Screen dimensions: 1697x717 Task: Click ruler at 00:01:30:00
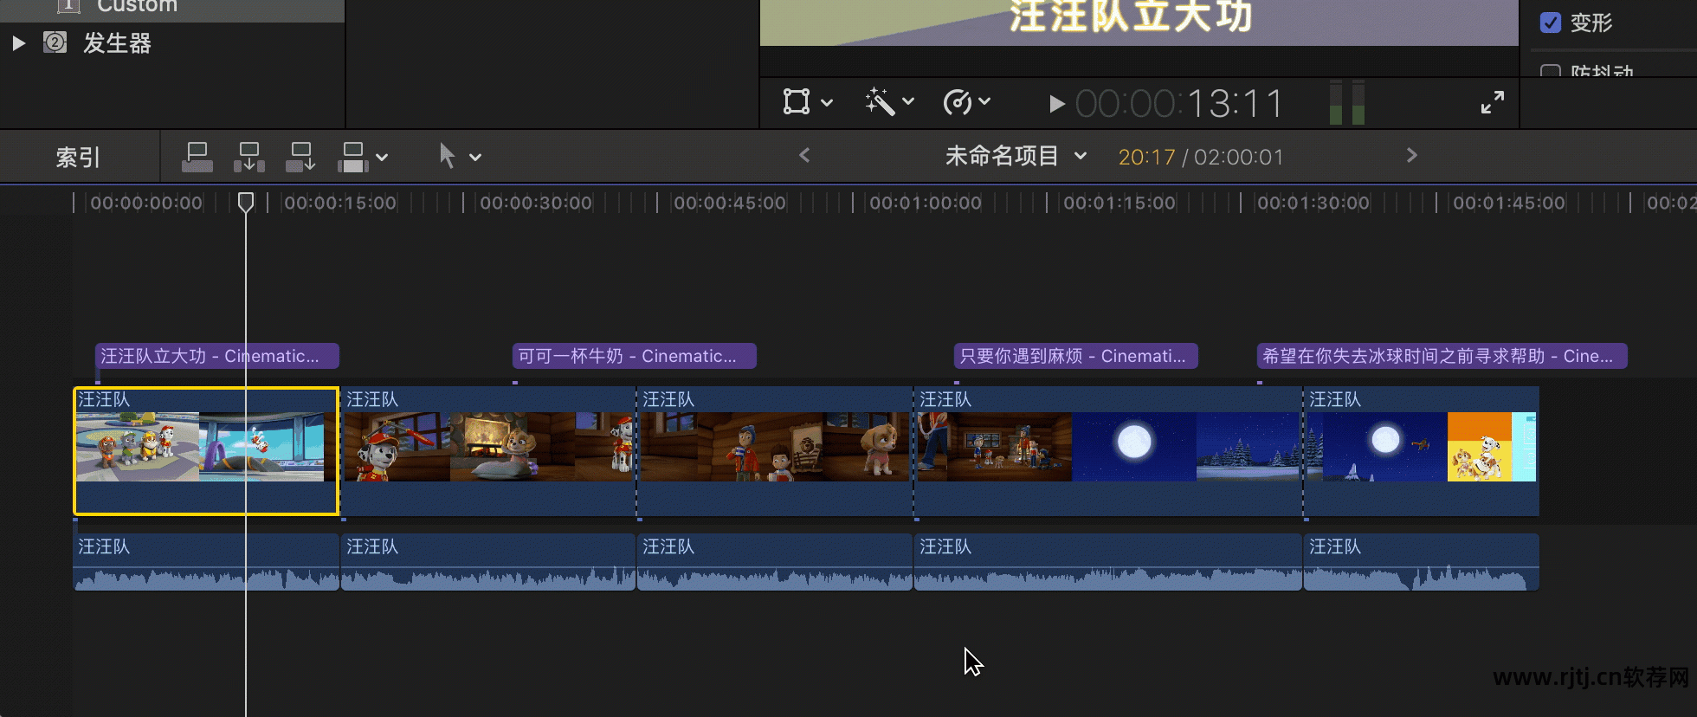point(1313,203)
